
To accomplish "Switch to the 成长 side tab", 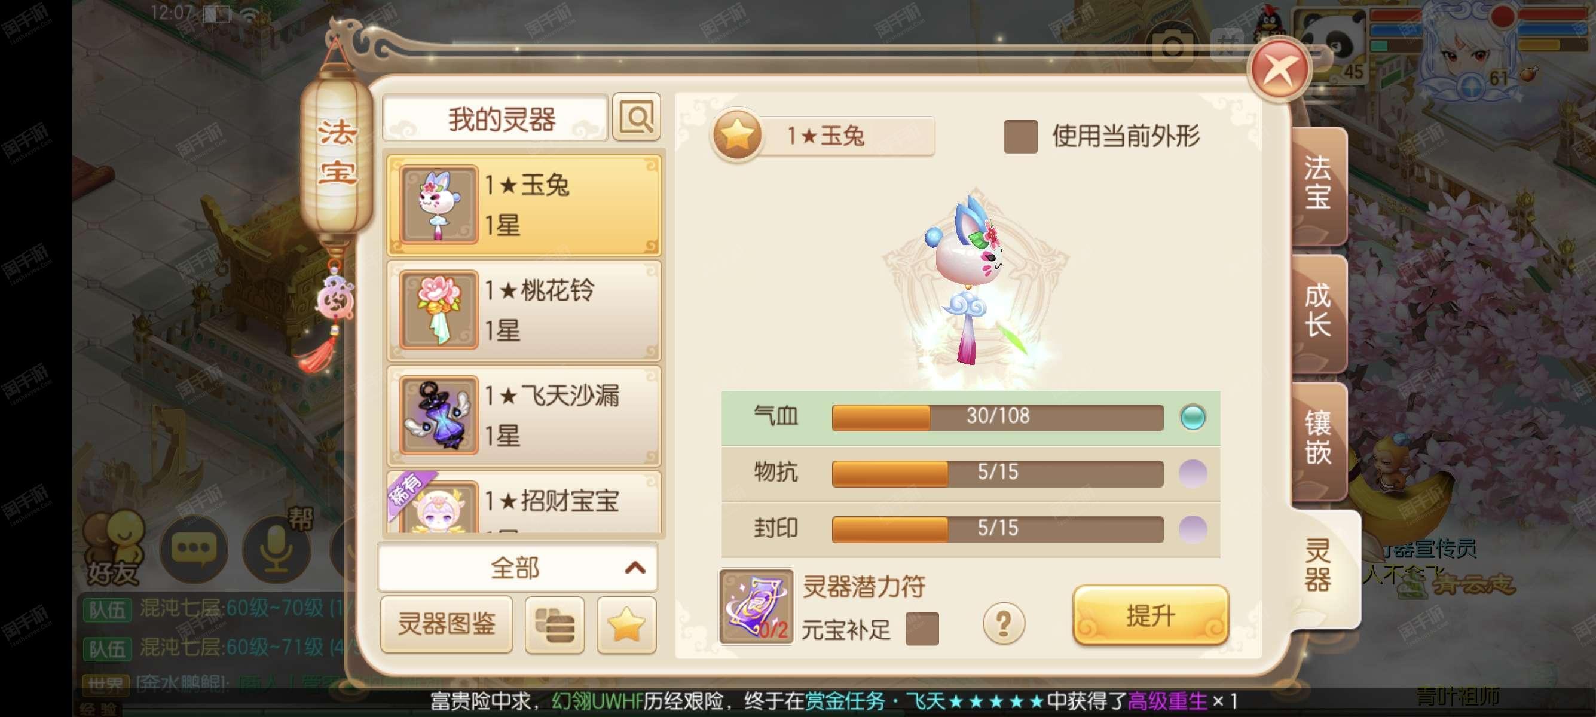I will point(1319,311).
